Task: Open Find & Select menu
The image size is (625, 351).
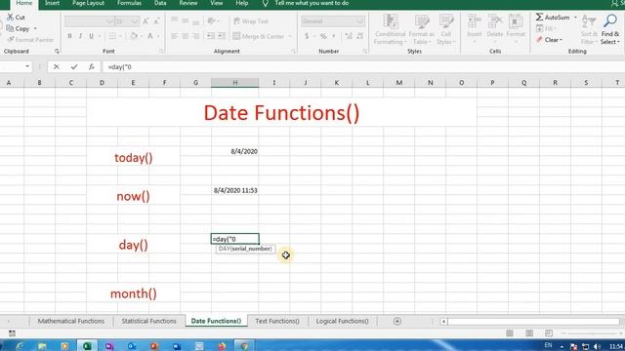Action: tap(609, 30)
